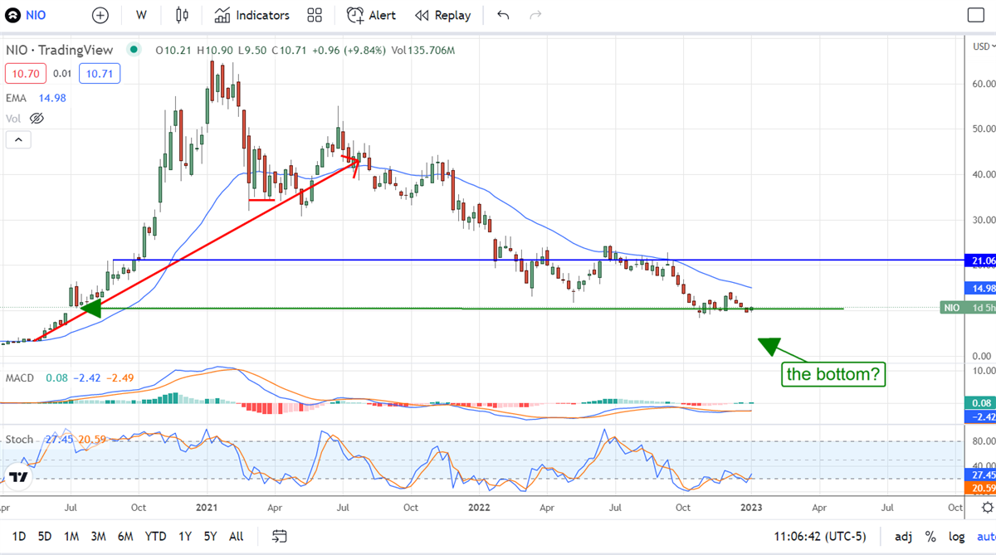Toggle the percent scale
The image size is (996, 555).
(930, 537)
